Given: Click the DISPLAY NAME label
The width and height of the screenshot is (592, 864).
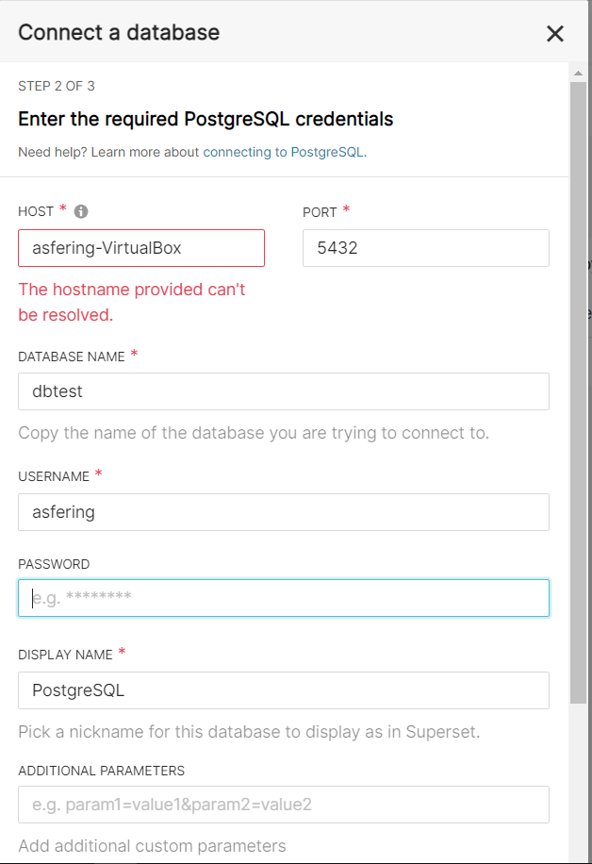Looking at the screenshot, I should point(65,655).
